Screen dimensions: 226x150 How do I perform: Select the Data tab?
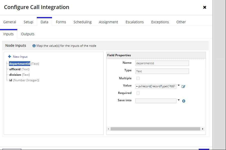pyautogui.click(x=44, y=22)
